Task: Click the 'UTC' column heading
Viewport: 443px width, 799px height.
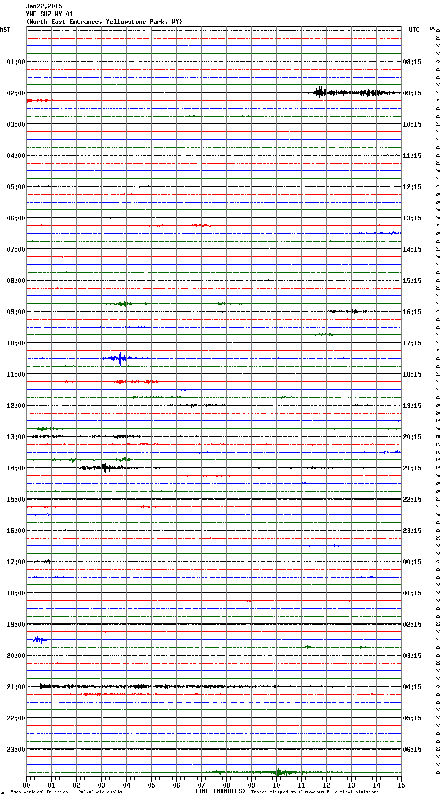Action: [414, 30]
